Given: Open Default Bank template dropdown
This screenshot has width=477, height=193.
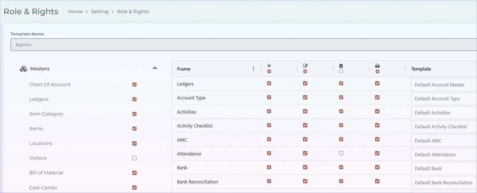Looking at the screenshot, I should click(444, 168).
